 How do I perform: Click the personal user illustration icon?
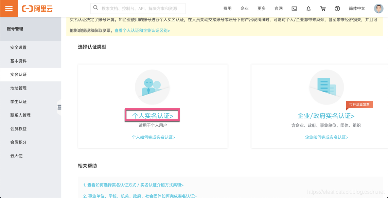click(x=152, y=87)
